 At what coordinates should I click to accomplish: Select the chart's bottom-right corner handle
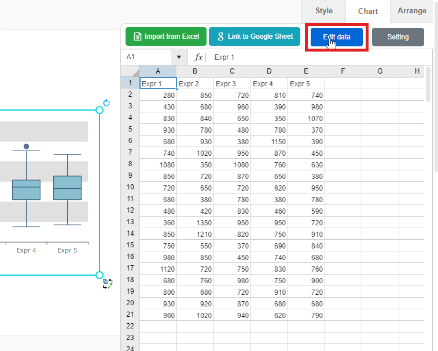coord(99,275)
